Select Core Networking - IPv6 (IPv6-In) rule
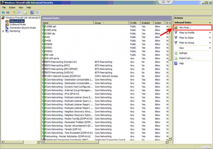The height and width of the screenshot is (149, 213). coord(105,94)
